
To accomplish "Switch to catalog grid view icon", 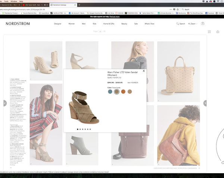I will point(209,32).
